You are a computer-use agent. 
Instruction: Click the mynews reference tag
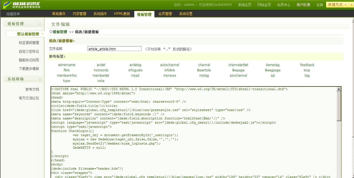(170, 76)
